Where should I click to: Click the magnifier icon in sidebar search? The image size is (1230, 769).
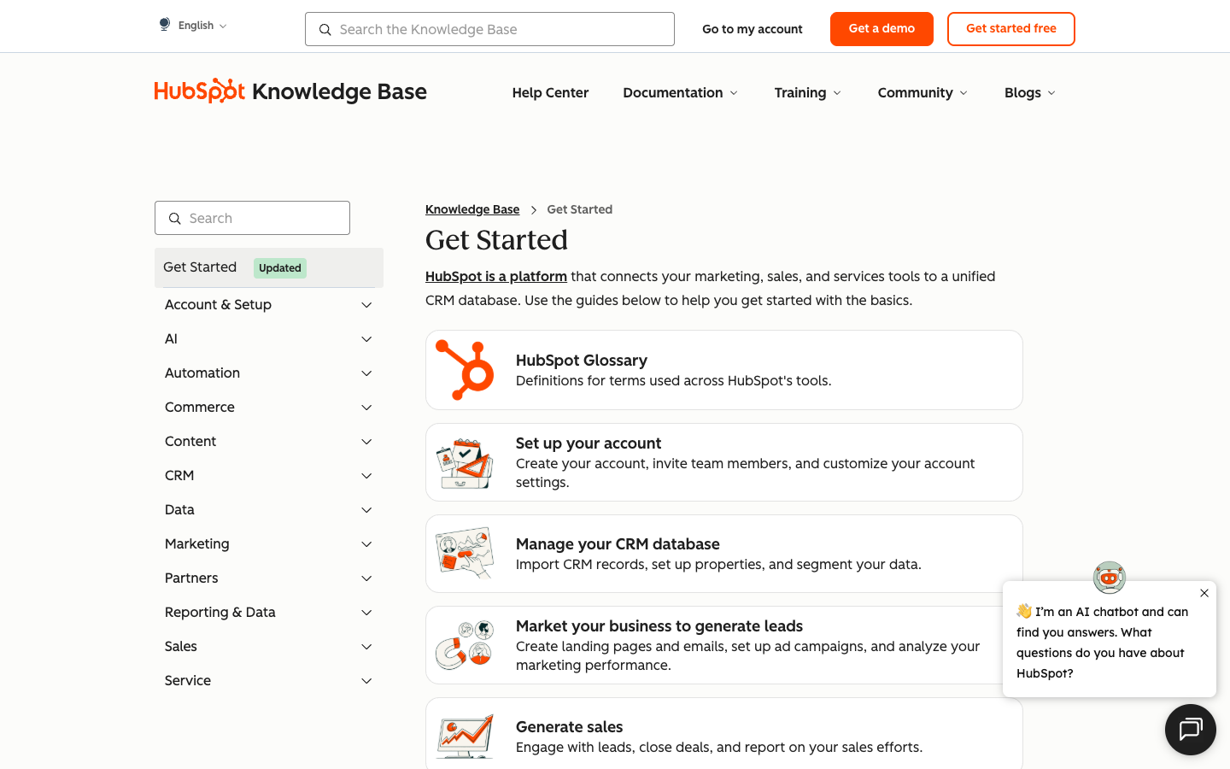175,219
